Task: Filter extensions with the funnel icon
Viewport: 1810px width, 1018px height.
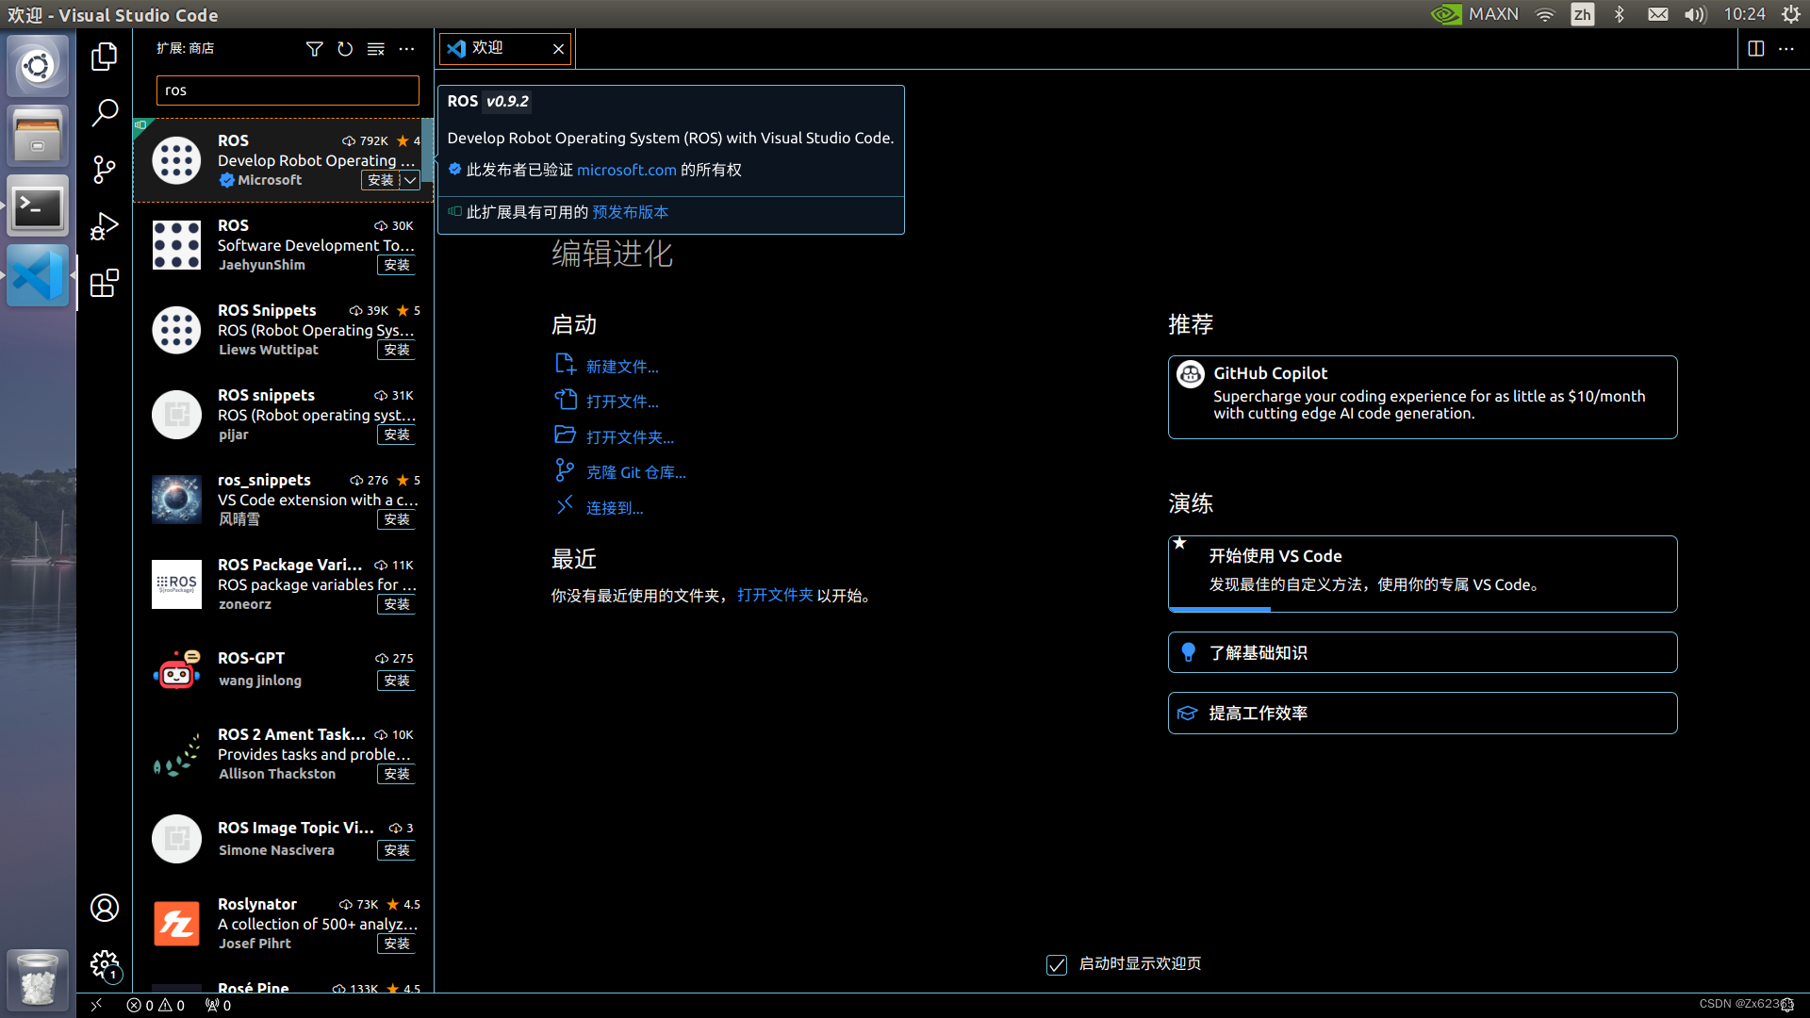Action: pyautogui.click(x=315, y=49)
